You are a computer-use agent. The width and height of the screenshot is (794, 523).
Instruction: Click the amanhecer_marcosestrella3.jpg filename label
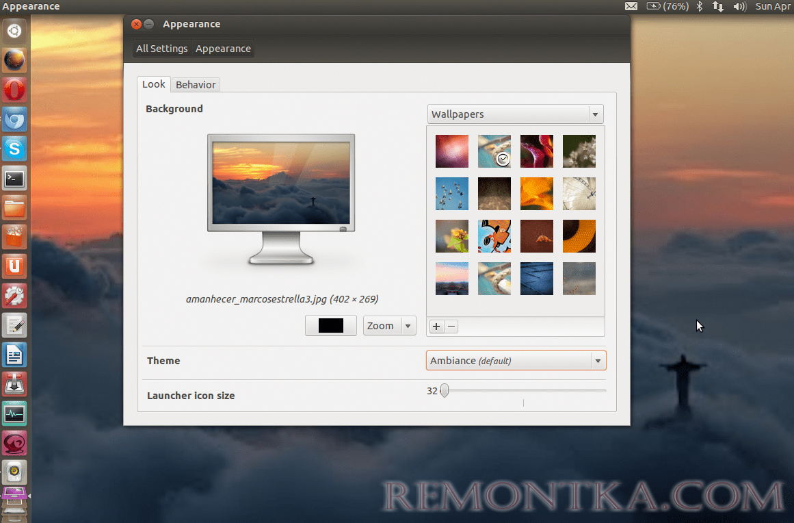(x=282, y=299)
